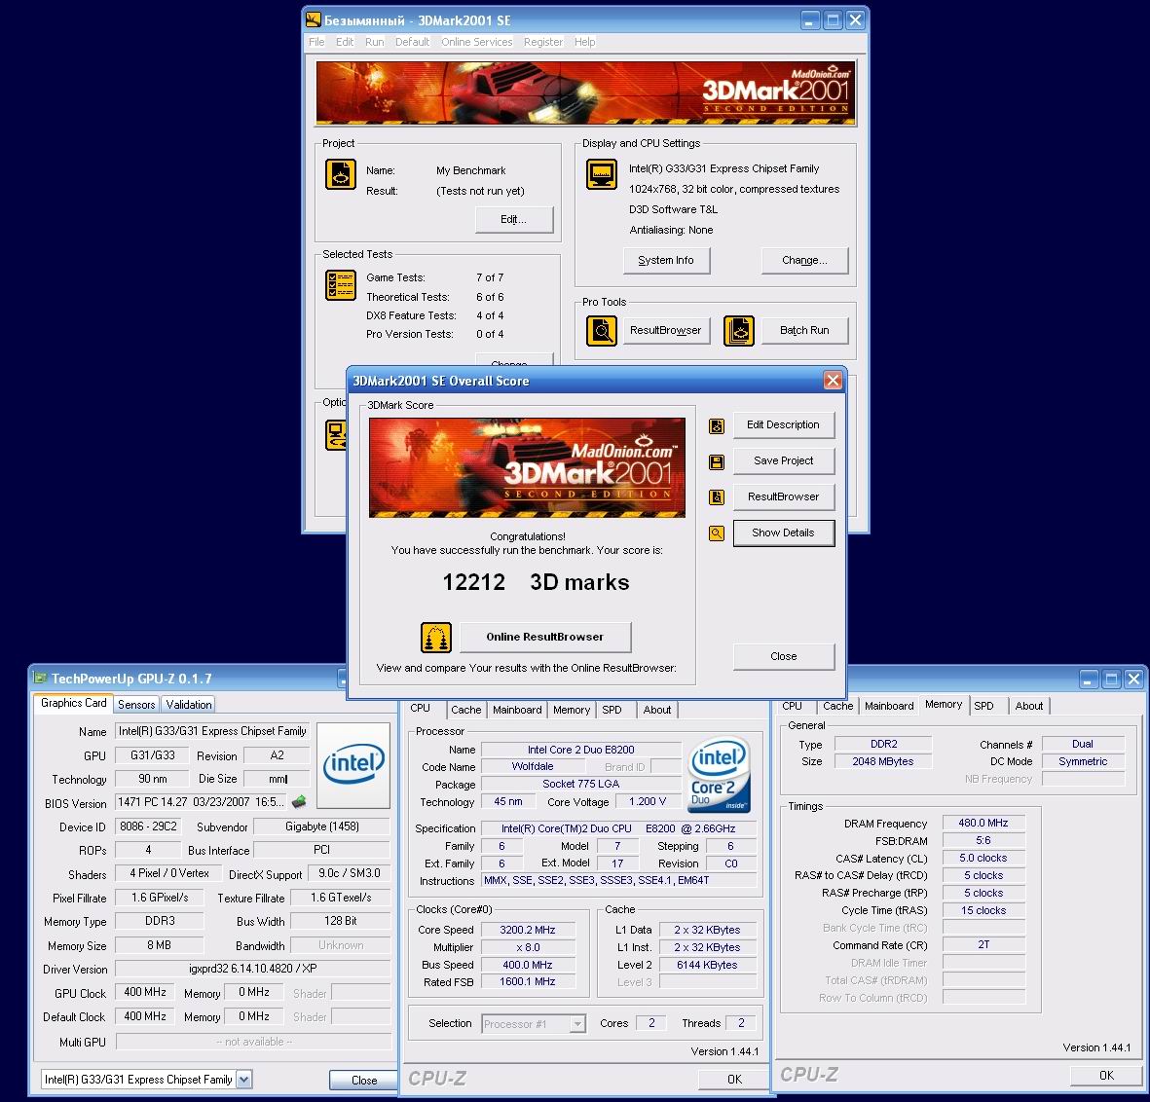Switch to SPD tab in right CPU-Z window
Image resolution: width=1150 pixels, height=1102 pixels.
point(983,706)
